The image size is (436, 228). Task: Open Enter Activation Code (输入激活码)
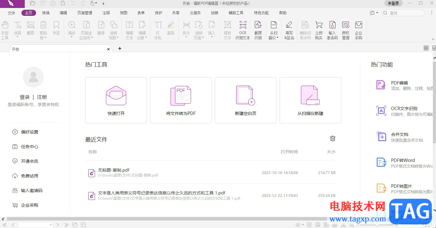point(332,30)
